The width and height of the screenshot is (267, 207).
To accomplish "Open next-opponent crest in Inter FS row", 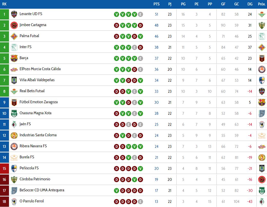I will (x=262, y=47).
